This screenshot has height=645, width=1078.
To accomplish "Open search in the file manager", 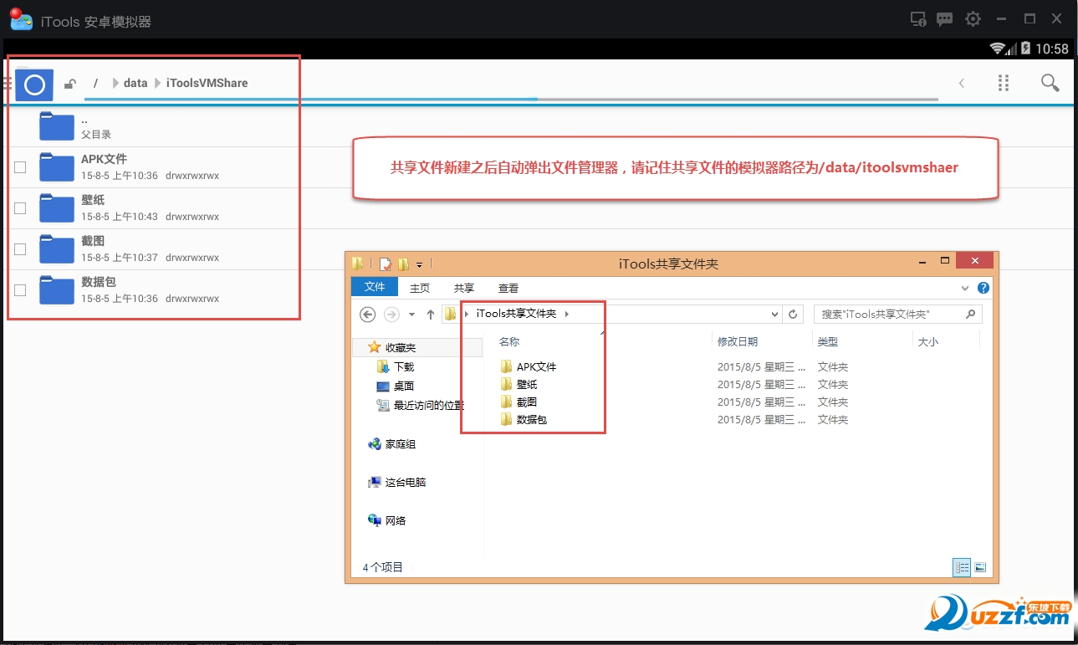I will (1050, 83).
